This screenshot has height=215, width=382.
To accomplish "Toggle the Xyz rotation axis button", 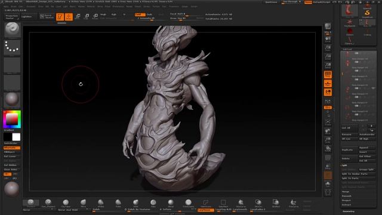I will tap(328, 107).
